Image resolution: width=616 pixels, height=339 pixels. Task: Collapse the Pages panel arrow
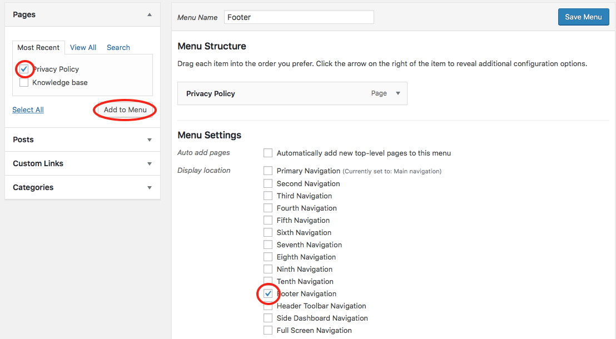tap(149, 15)
